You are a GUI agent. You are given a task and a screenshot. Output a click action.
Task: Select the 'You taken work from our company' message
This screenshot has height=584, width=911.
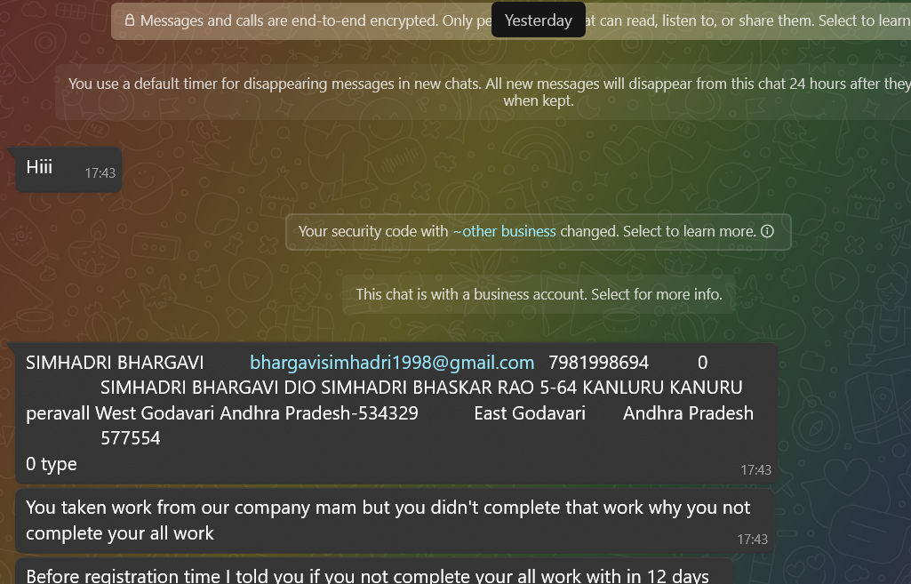[x=395, y=521]
